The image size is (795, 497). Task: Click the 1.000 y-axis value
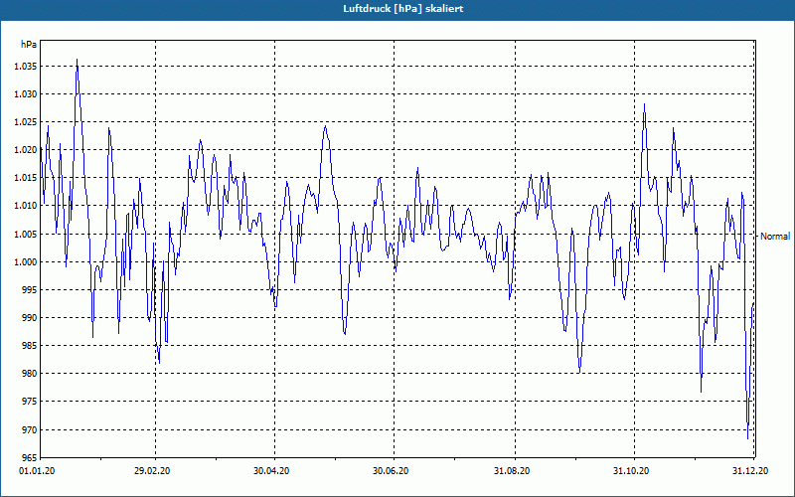[26, 261]
